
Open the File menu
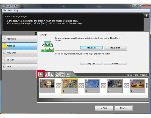click(x=4, y=10)
